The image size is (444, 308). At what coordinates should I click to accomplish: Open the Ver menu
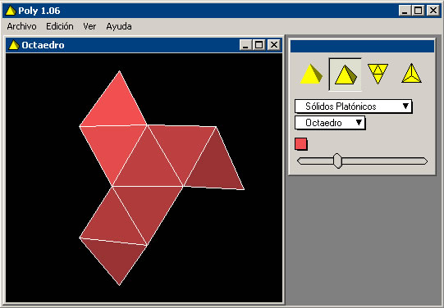tap(89, 26)
